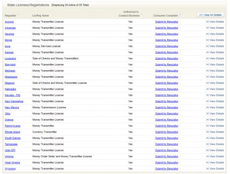The height and width of the screenshot is (174, 230).
Task: Click the View All Details button
Action: pyautogui.click(x=210, y=15)
